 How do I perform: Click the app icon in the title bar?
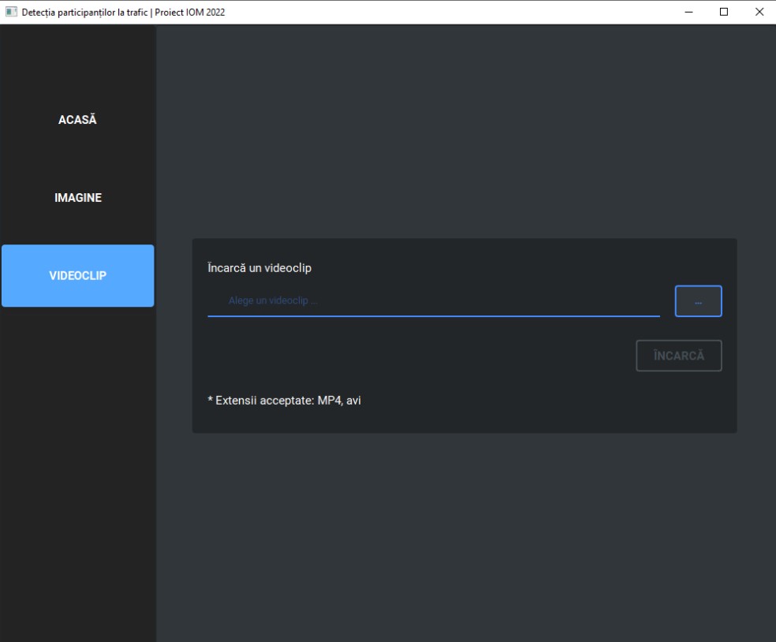(x=11, y=12)
